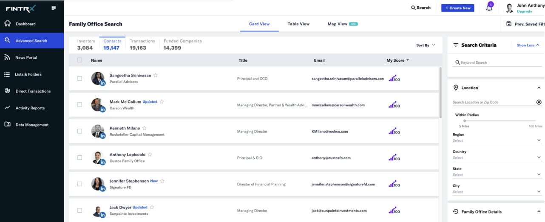Expand the Family Office Details section
This screenshot has height=222, width=545.
click(x=539, y=211)
